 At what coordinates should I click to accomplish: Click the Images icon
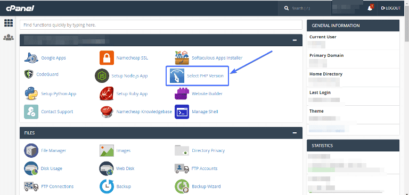point(107,150)
